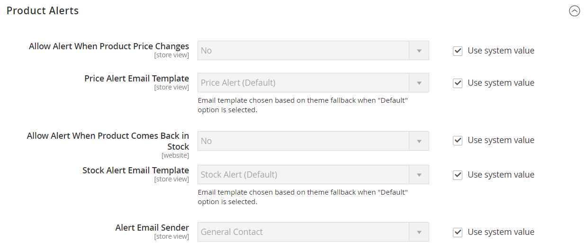Open the Alert Email Sender dropdown
This screenshot has width=586, height=251.
tap(303, 232)
